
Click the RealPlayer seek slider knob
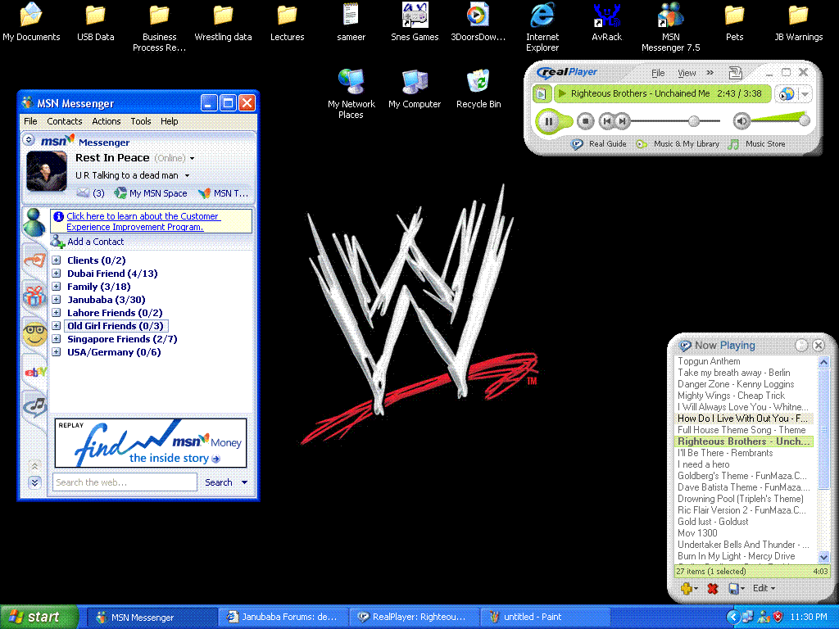pyautogui.click(x=694, y=121)
